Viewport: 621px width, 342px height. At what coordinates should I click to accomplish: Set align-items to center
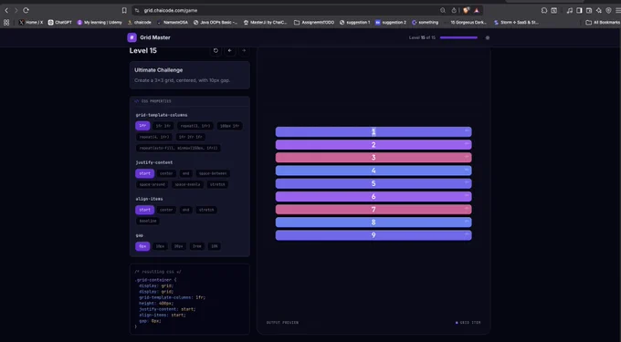pyautogui.click(x=166, y=210)
